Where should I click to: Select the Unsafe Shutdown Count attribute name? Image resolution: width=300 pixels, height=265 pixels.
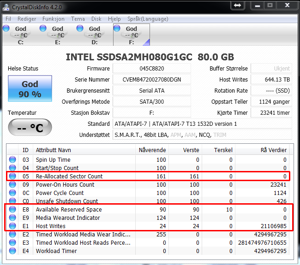[x=67, y=201]
